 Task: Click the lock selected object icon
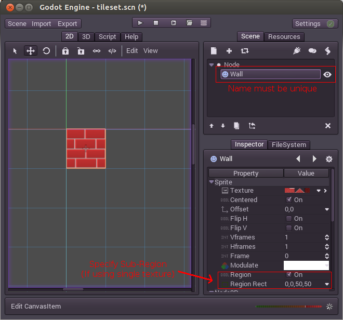tap(65, 51)
